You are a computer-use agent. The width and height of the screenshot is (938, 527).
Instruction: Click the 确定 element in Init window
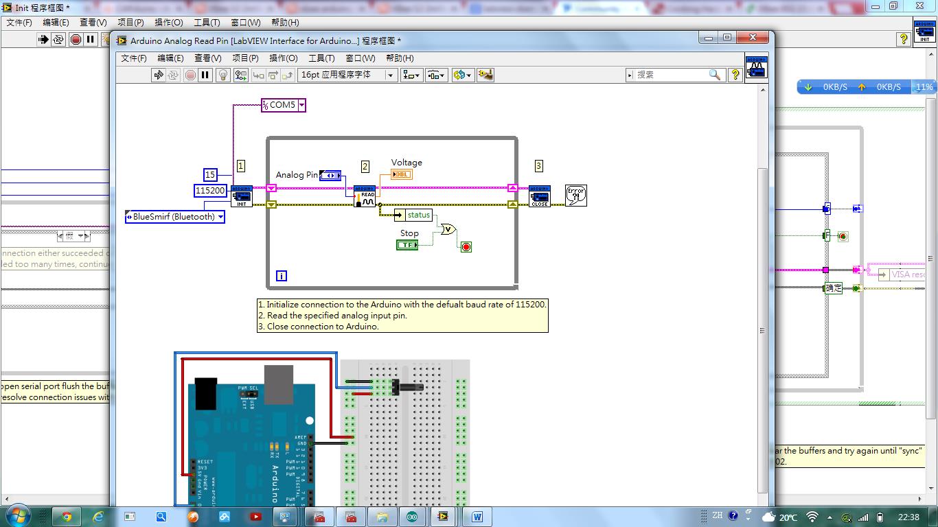(834, 288)
